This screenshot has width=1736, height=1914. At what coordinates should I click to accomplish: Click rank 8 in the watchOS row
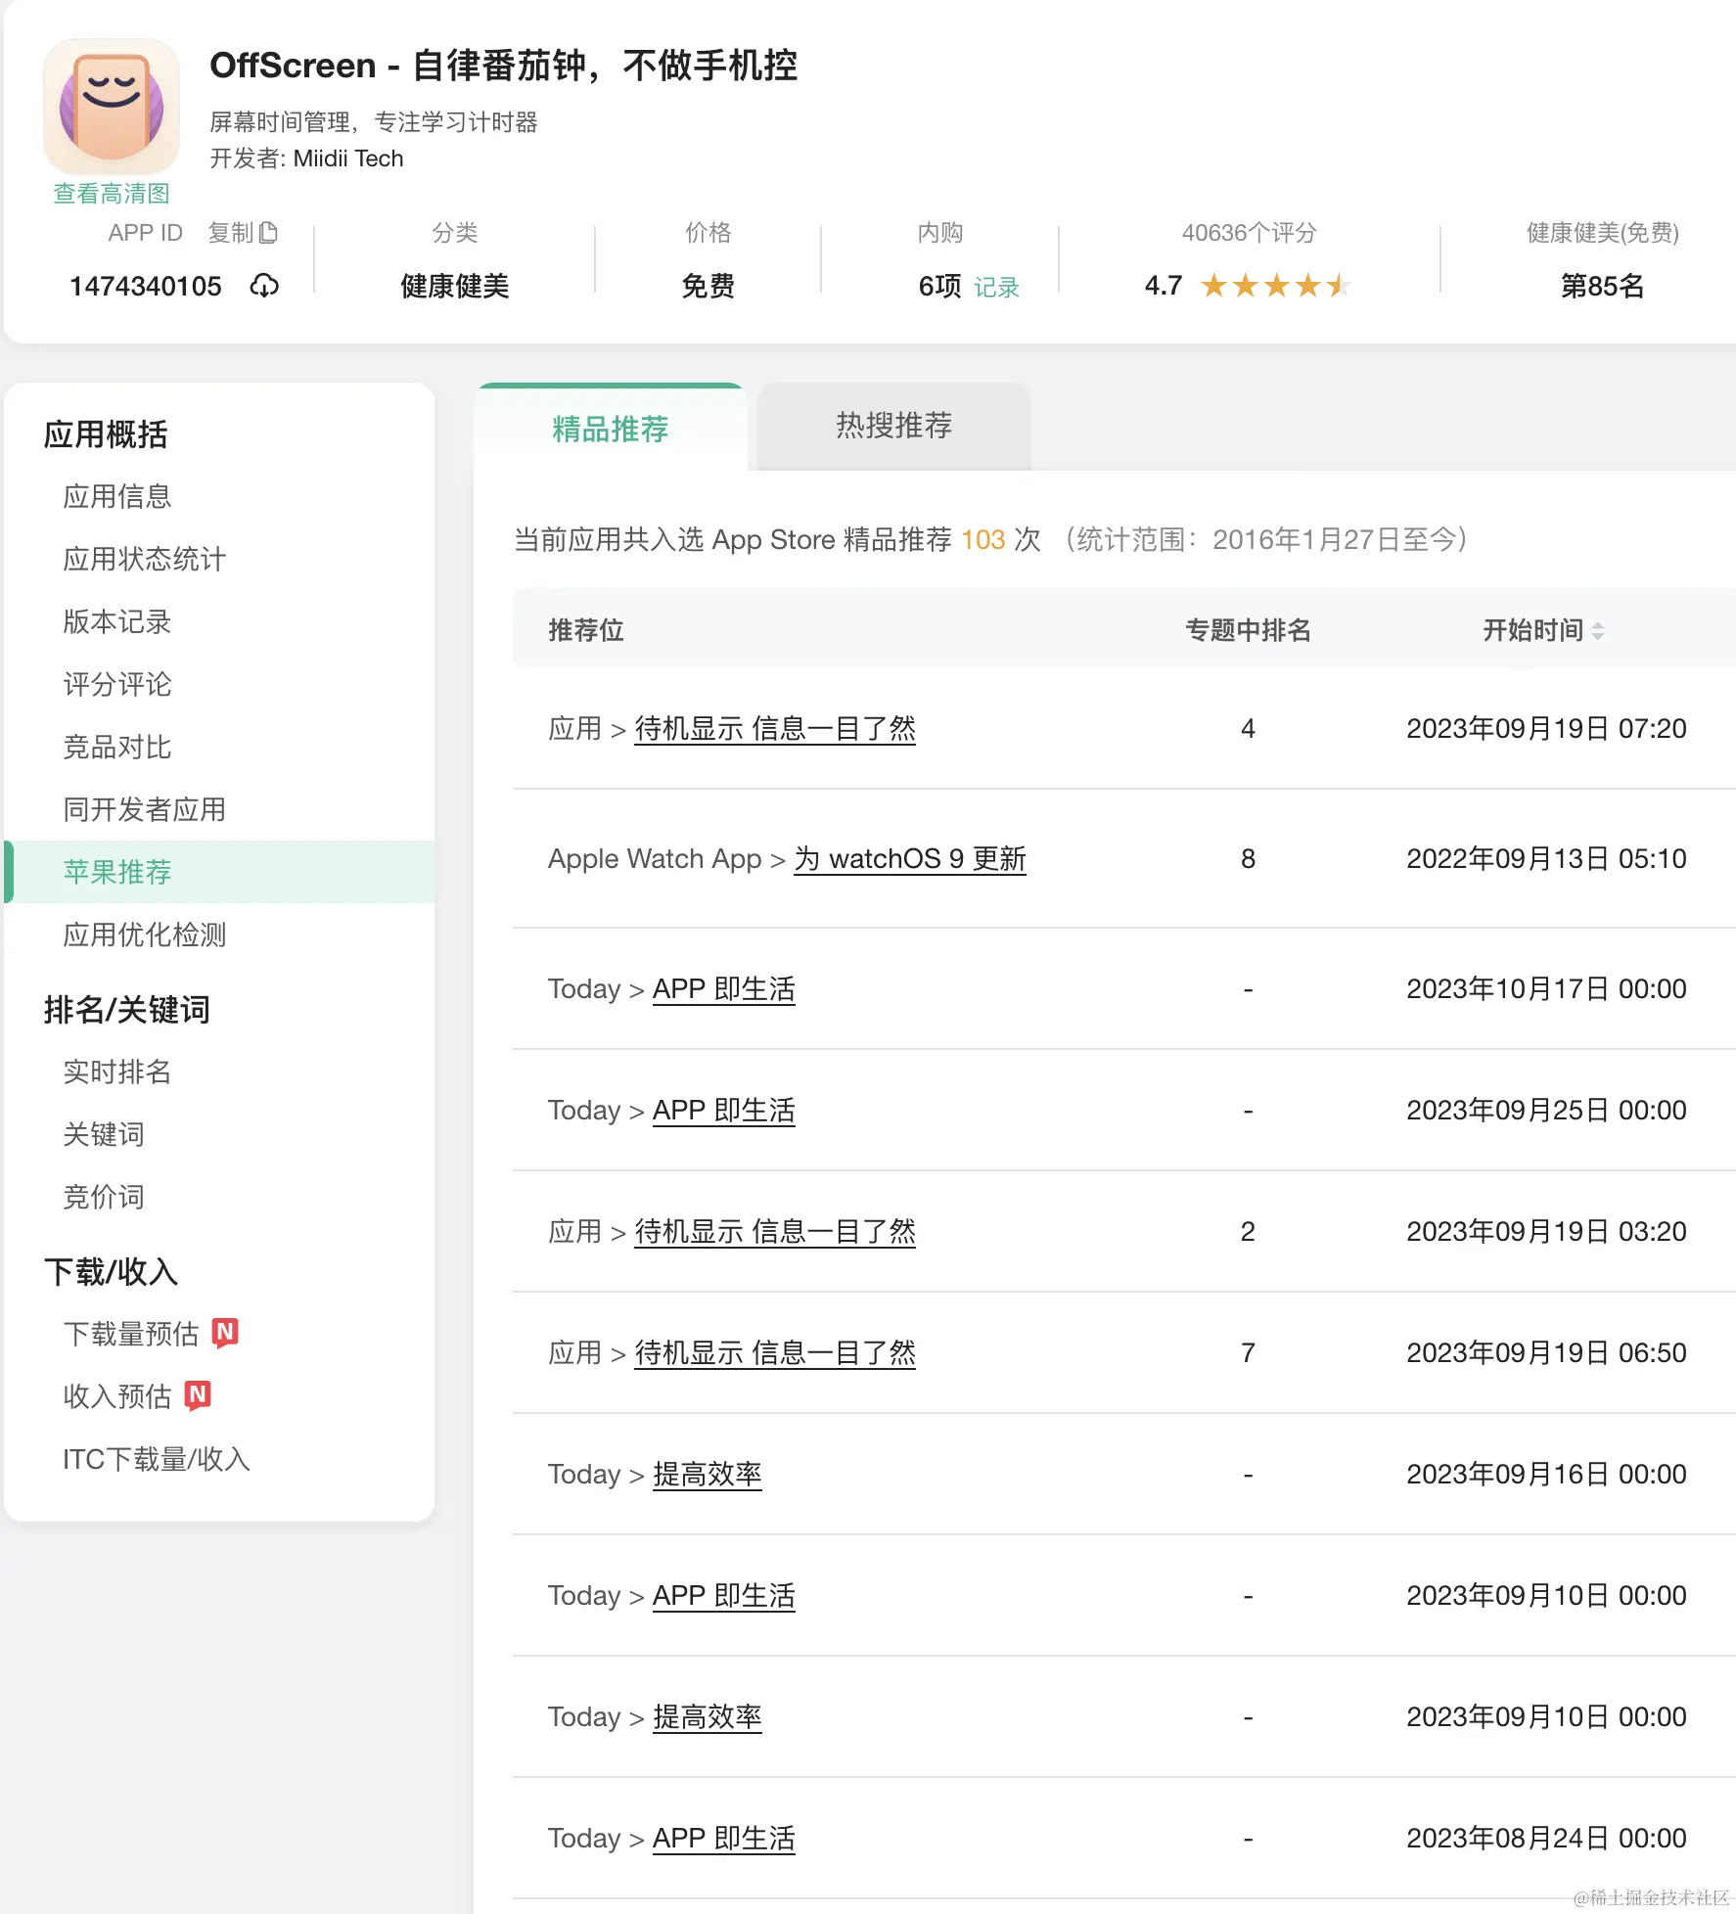[1248, 859]
